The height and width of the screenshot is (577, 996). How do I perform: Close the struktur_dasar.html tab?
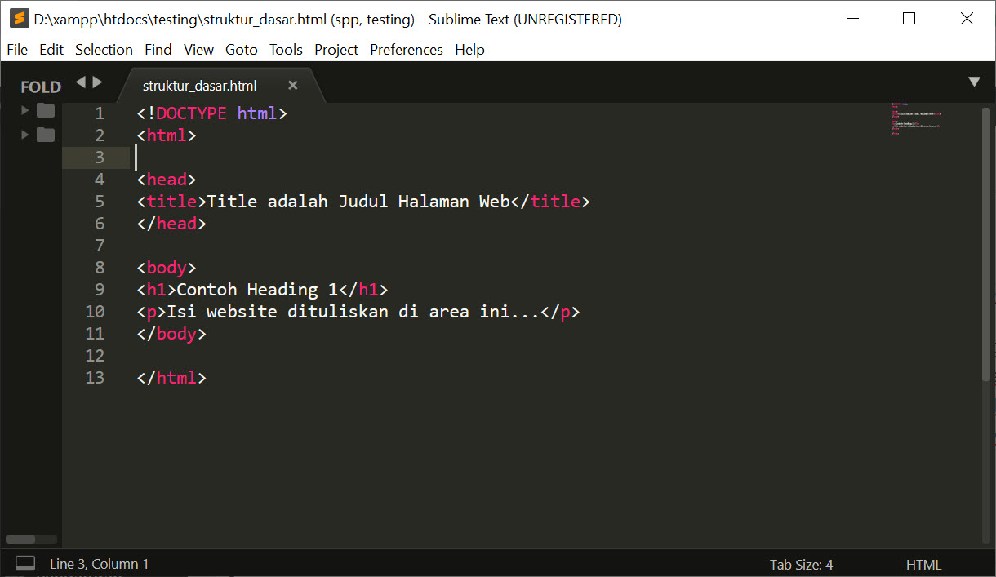point(293,86)
